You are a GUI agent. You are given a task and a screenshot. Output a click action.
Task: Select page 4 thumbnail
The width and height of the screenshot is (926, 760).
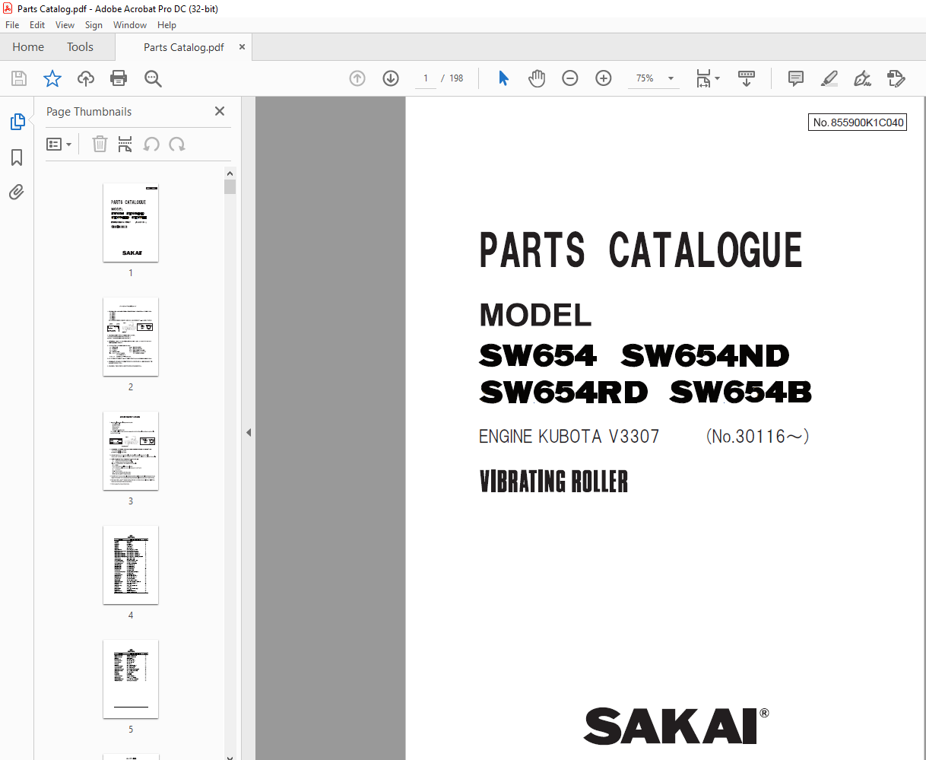(x=131, y=565)
